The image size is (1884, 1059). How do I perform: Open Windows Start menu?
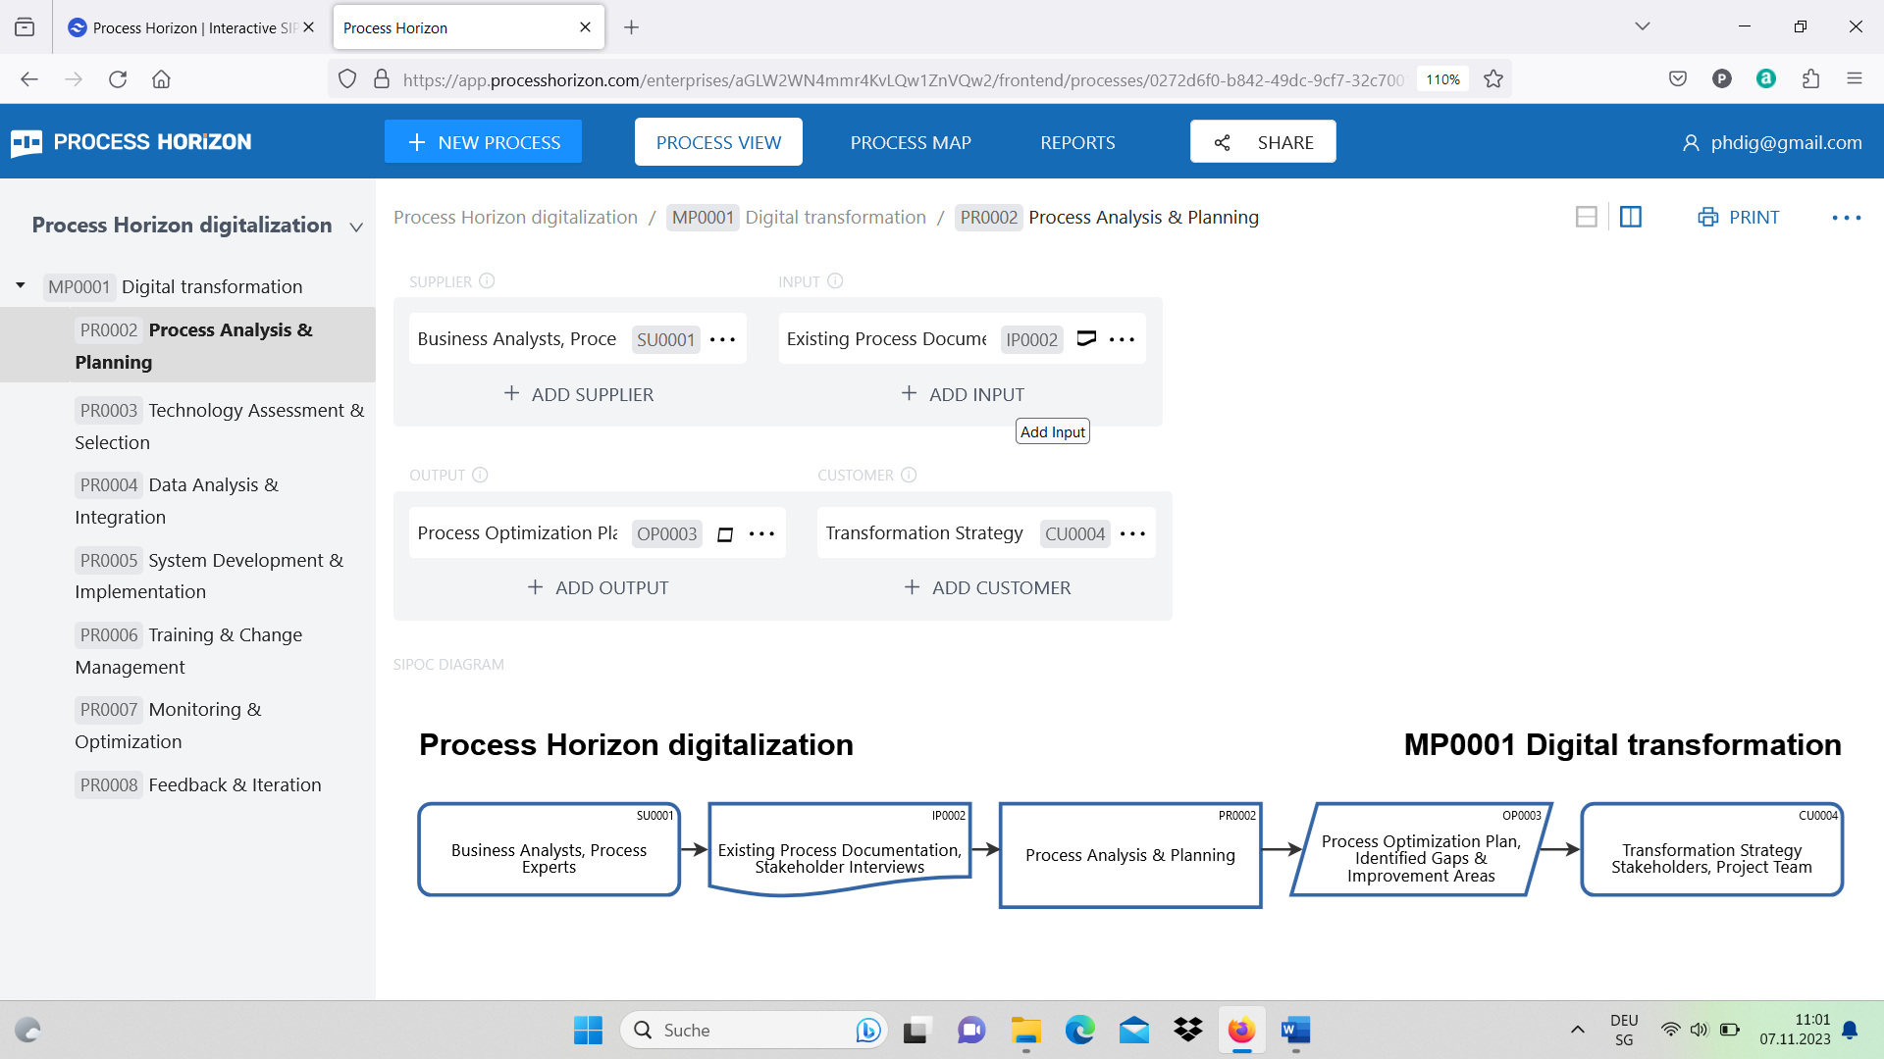click(588, 1030)
